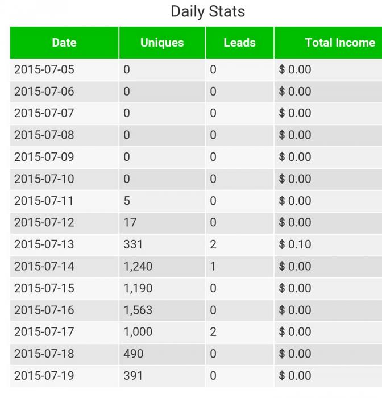Click the 2015-07-13 date cell
The height and width of the screenshot is (398, 382).
[64, 244]
